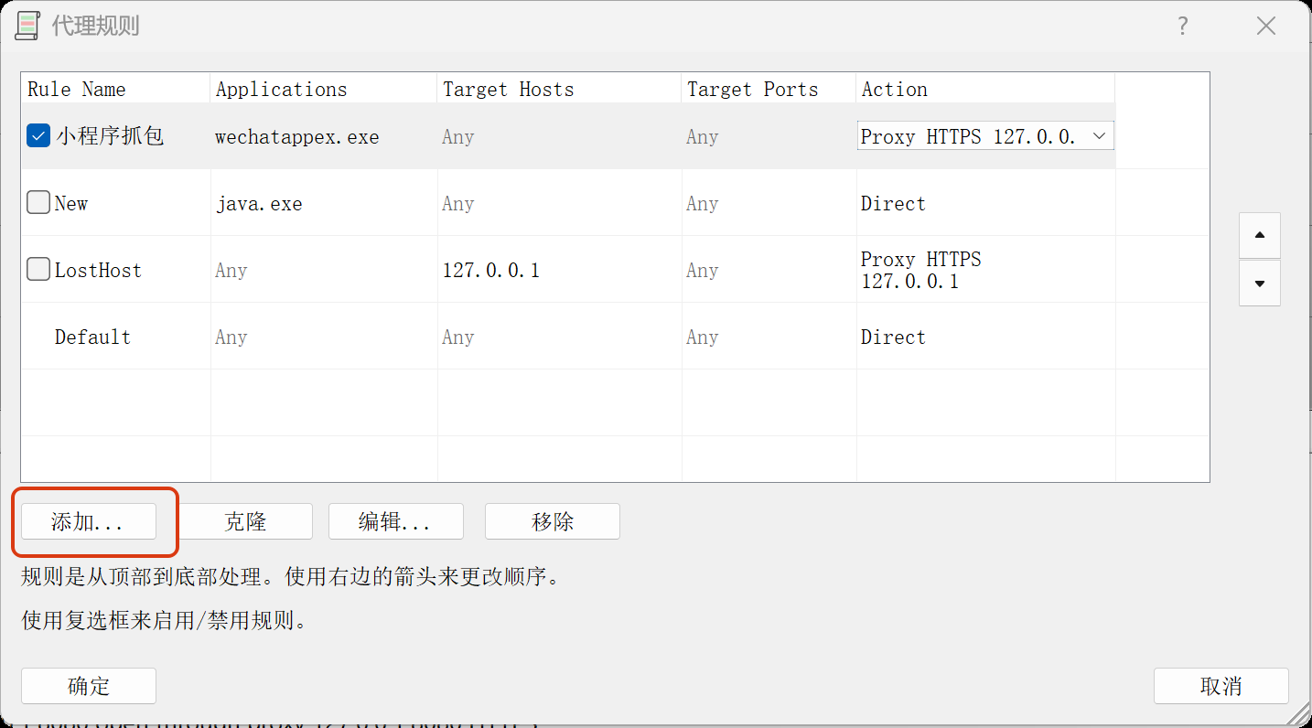Select the Default rule row
1312x728 pixels.
point(92,337)
